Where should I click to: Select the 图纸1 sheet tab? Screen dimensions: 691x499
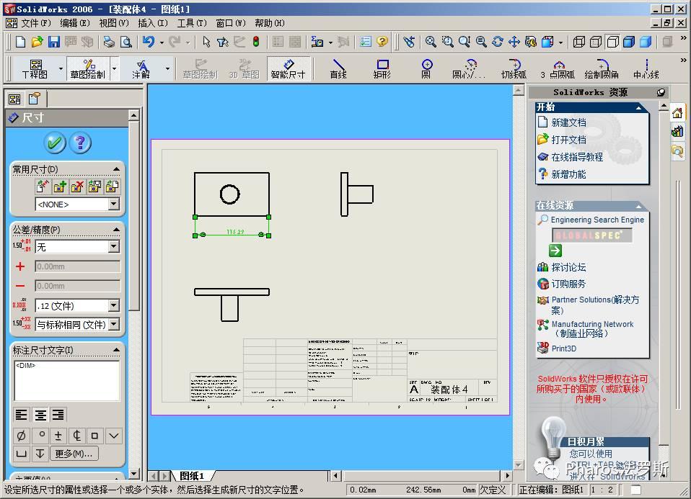click(192, 476)
